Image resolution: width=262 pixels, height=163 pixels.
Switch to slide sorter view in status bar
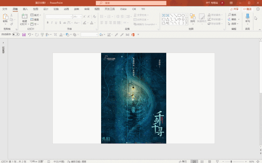pyautogui.click(x=201, y=161)
